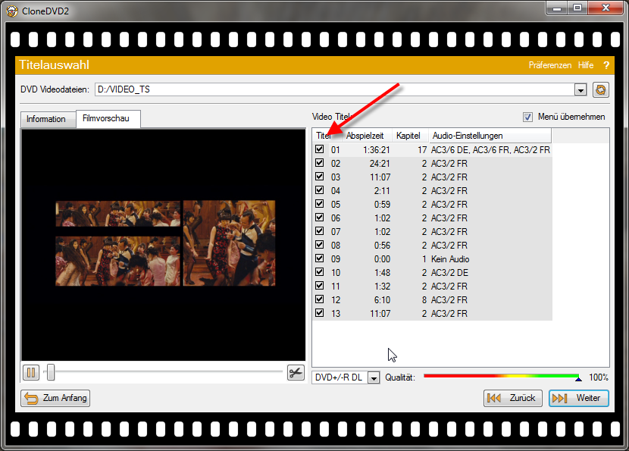The height and width of the screenshot is (451, 629).
Task: Click Zum Anfang button
Action: [x=55, y=398]
